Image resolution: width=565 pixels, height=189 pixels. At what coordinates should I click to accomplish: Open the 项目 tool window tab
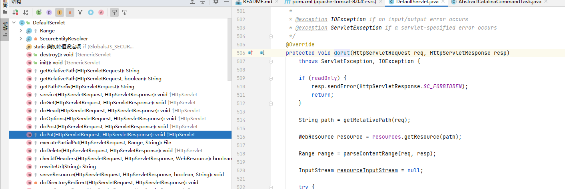4,8
